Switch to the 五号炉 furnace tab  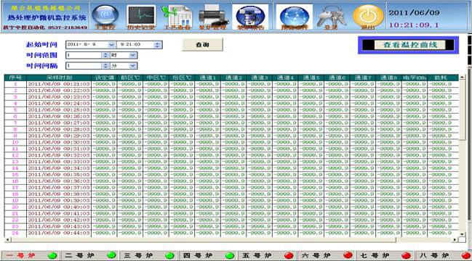click(267, 255)
